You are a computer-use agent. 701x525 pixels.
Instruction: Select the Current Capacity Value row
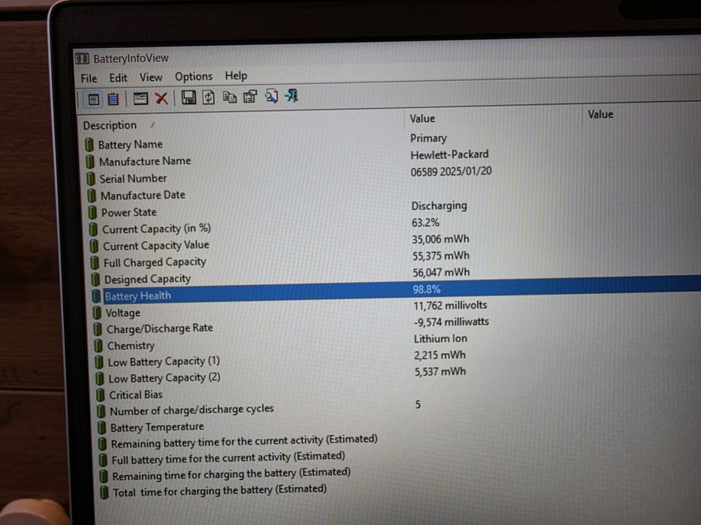tap(156, 245)
